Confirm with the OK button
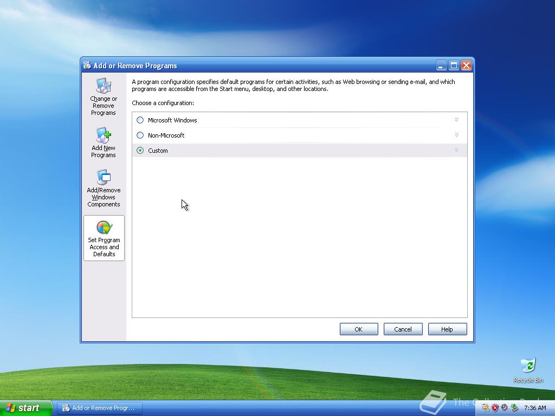 [359, 329]
